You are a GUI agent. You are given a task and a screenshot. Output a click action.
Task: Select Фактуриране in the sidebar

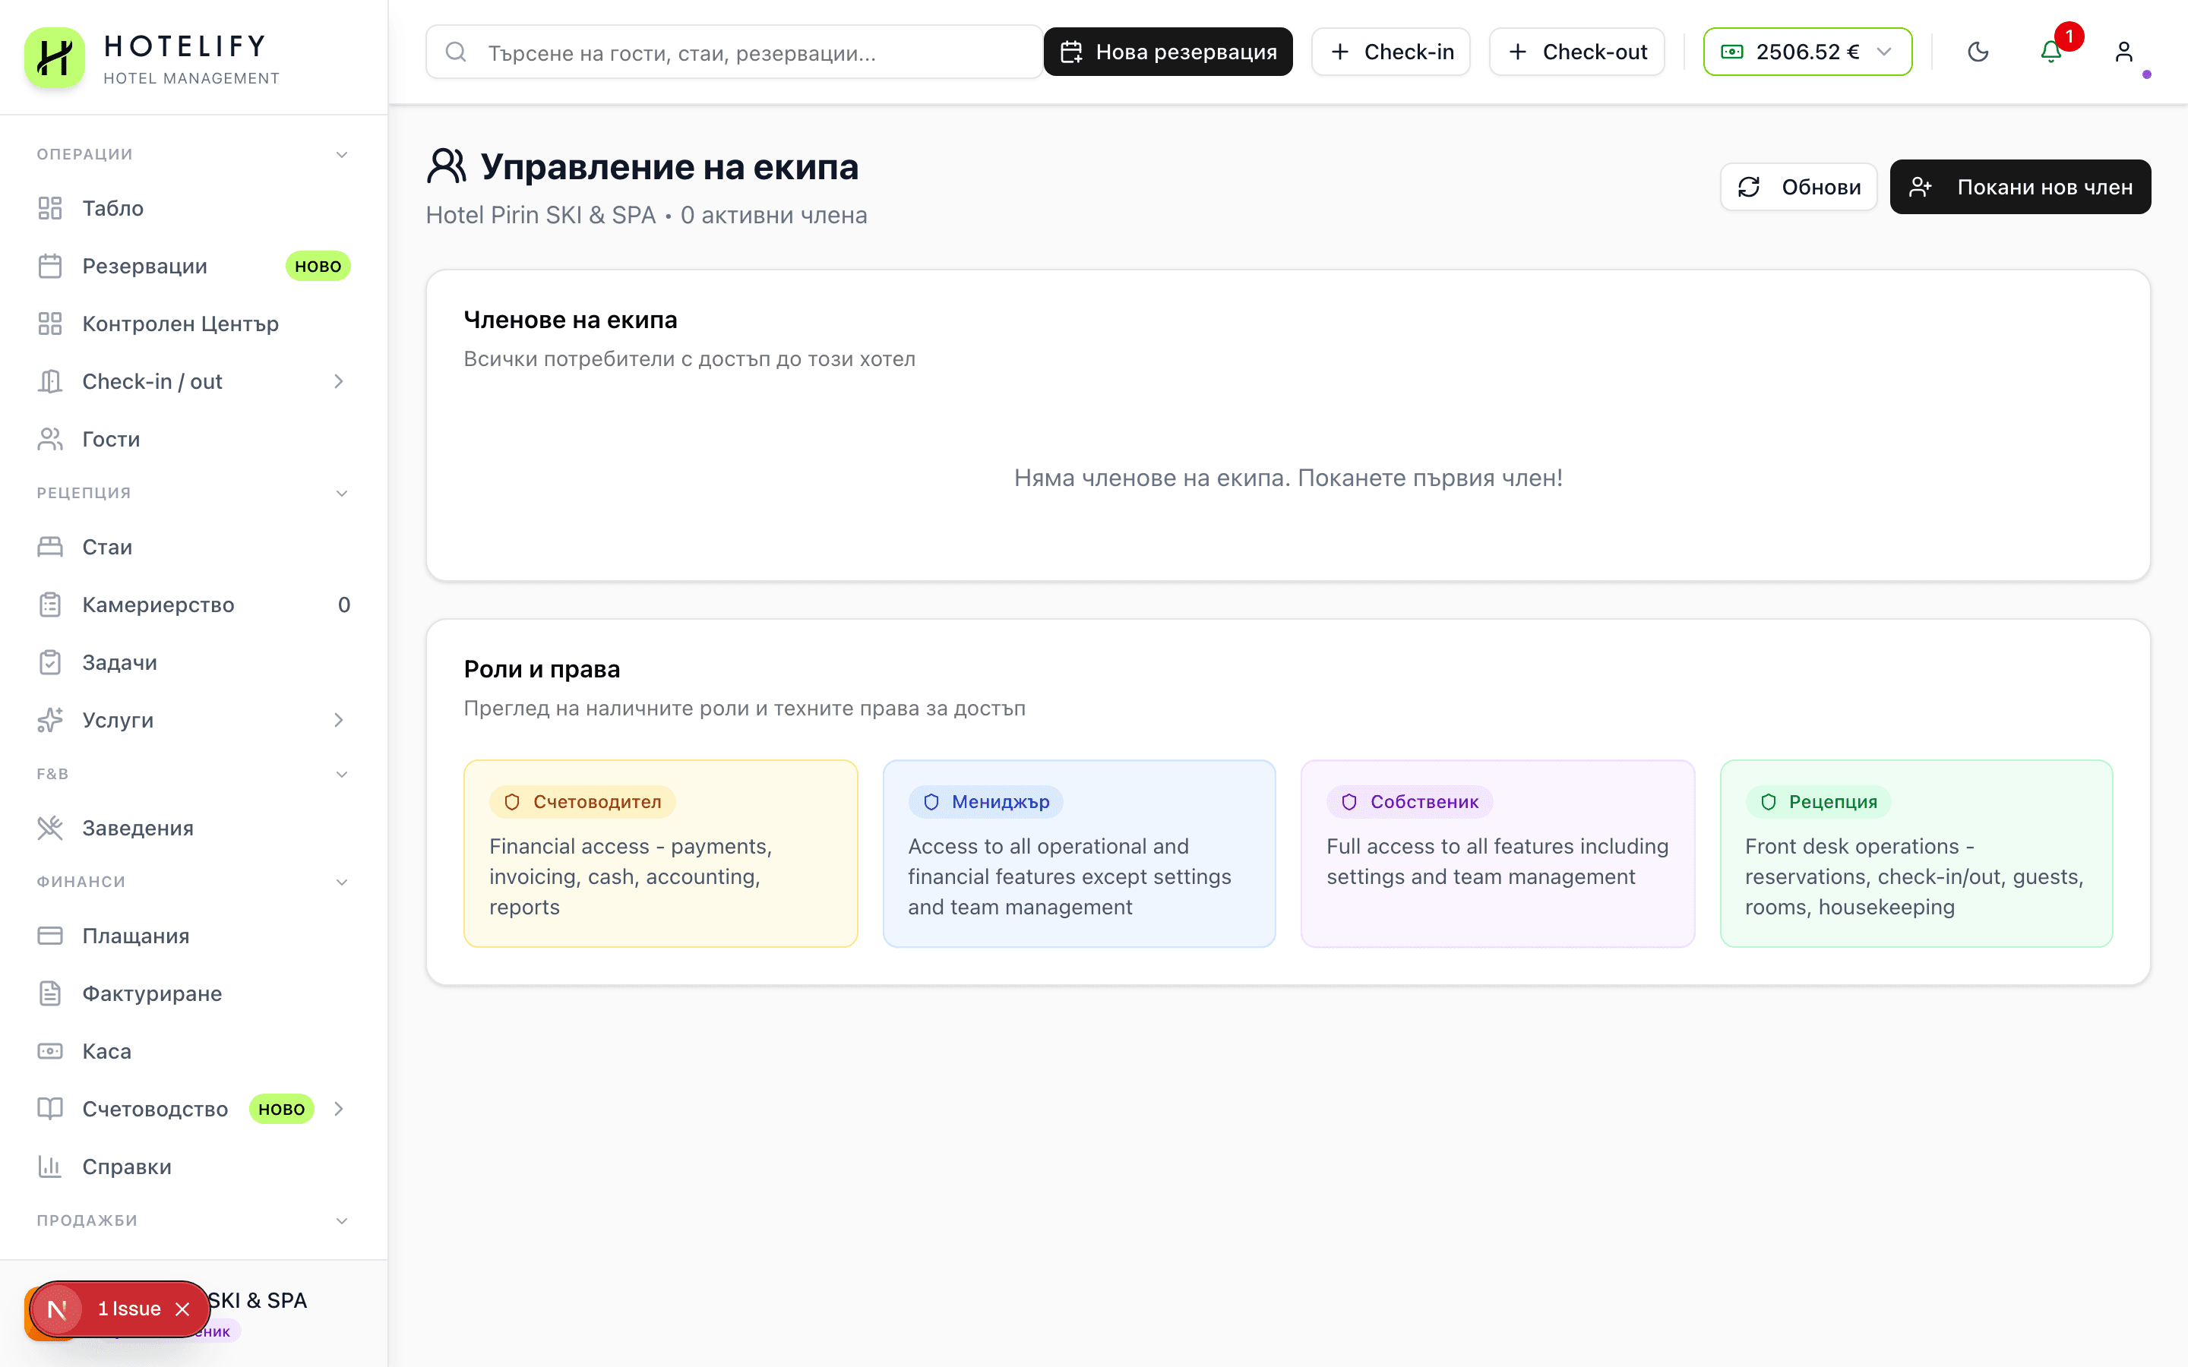tap(152, 993)
